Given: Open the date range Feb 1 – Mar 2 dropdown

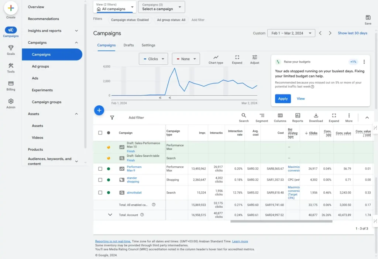Looking at the screenshot, I should point(291,33).
